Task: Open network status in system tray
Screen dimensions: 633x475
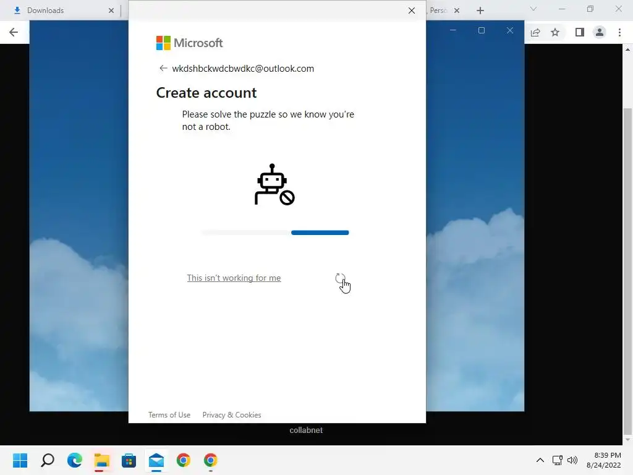Action: pyautogui.click(x=558, y=460)
